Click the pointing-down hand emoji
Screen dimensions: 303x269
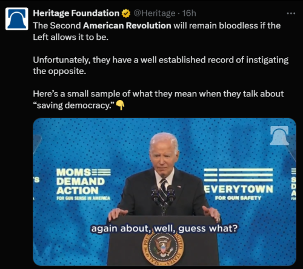(x=120, y=105)
